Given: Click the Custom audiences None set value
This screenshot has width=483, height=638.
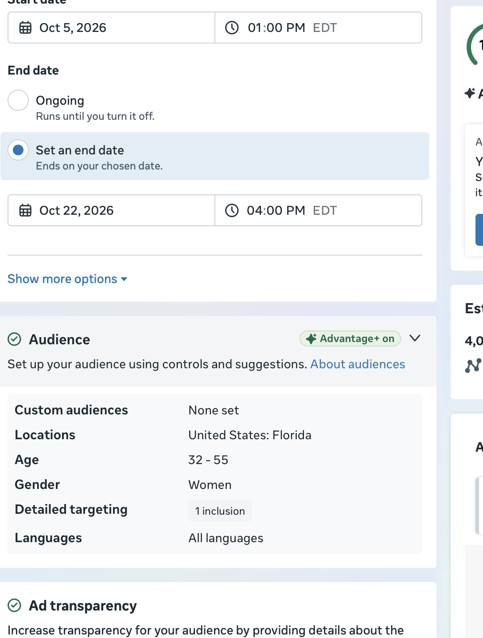Looking at the screenshot, I should tap(214, 410).
